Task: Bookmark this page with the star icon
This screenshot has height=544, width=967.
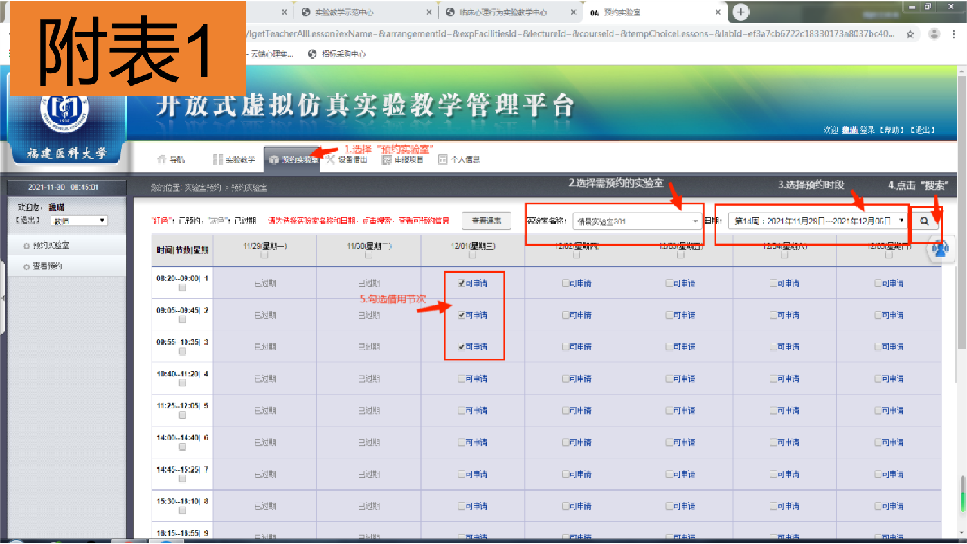Action: 910,34
